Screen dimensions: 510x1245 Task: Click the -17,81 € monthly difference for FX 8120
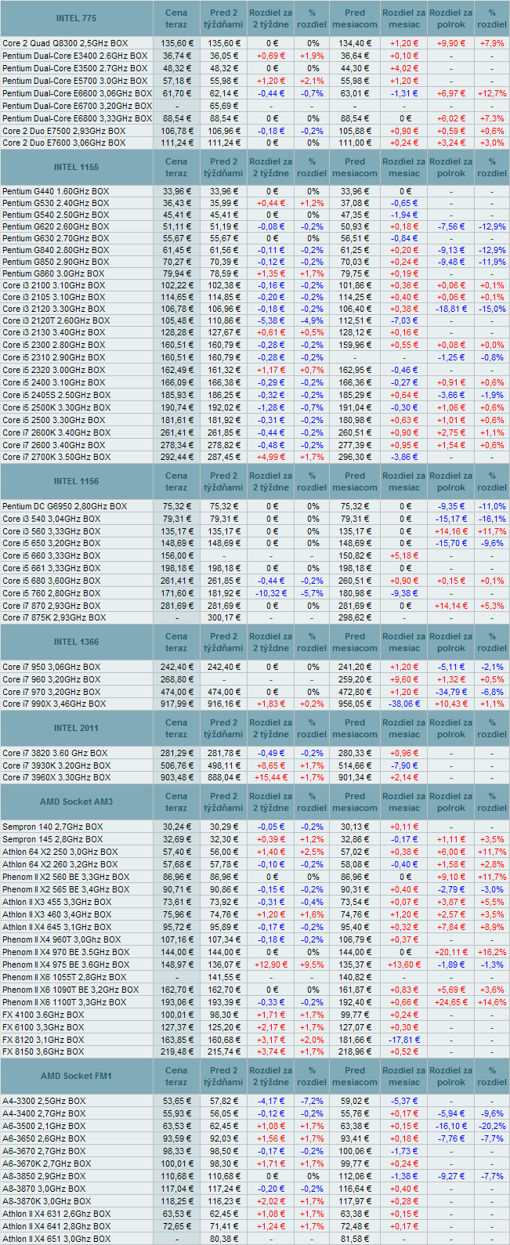click(404, 1039)
